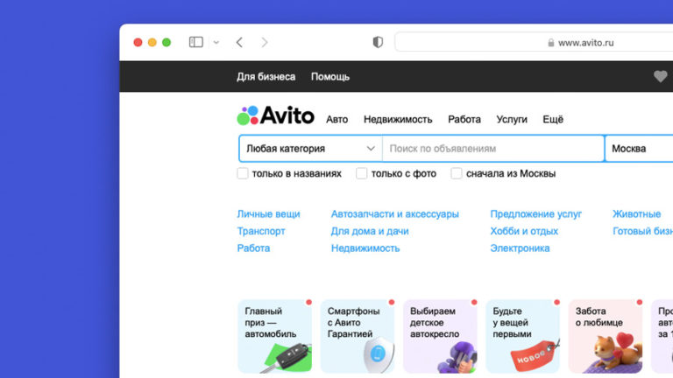Open the "Для бизнеса" link
The width and height of the screenshot is (673, 378).
[x=266, y=77]
